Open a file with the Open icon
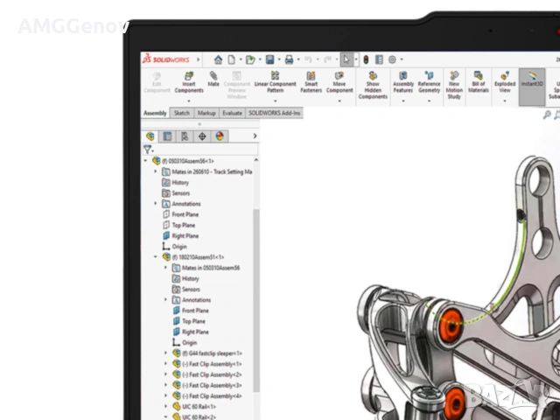560x420 pixels. point(250,59)
